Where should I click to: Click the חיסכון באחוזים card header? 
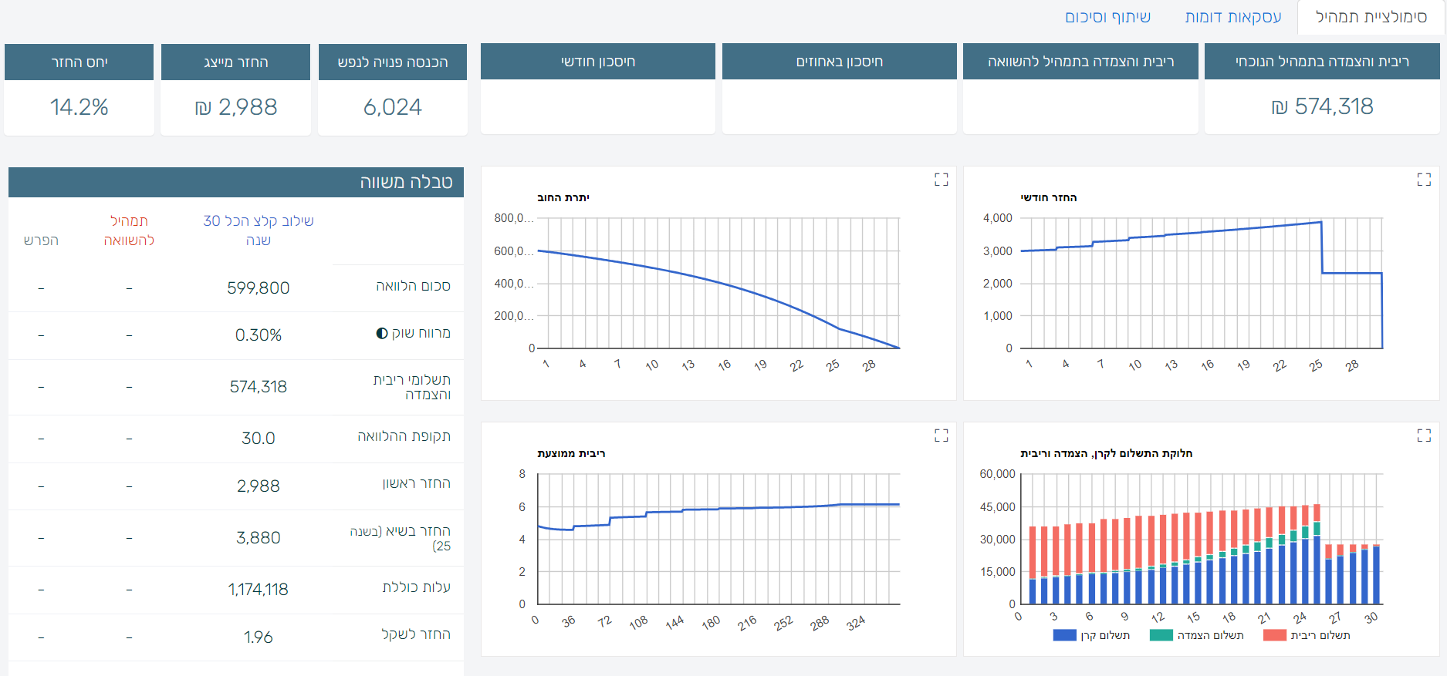(839, 62)
